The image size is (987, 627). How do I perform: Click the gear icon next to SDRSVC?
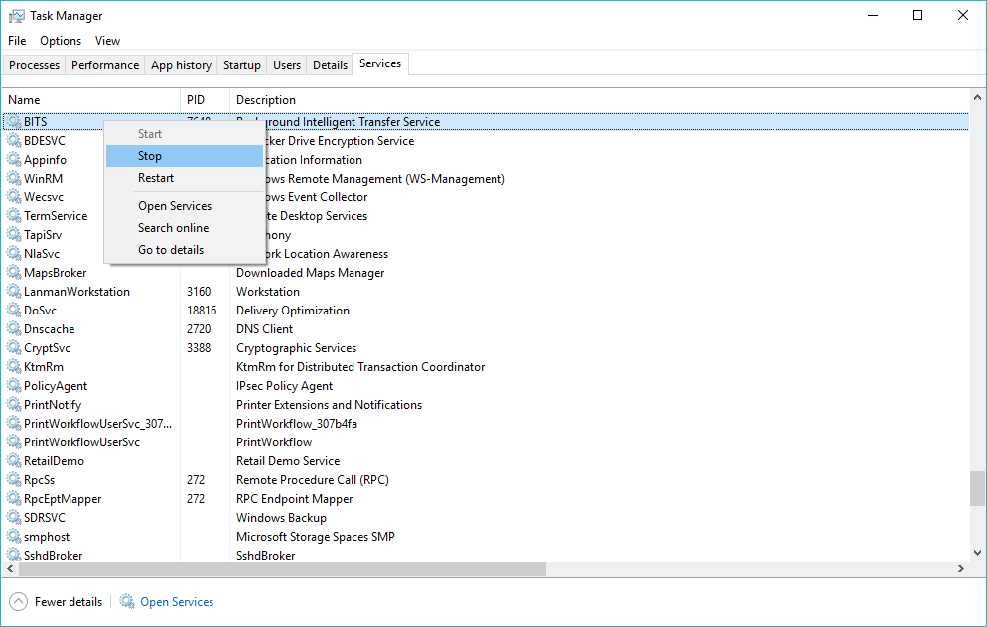pos(14,518)
